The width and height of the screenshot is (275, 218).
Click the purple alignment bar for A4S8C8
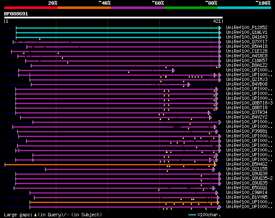pos(119,56)
